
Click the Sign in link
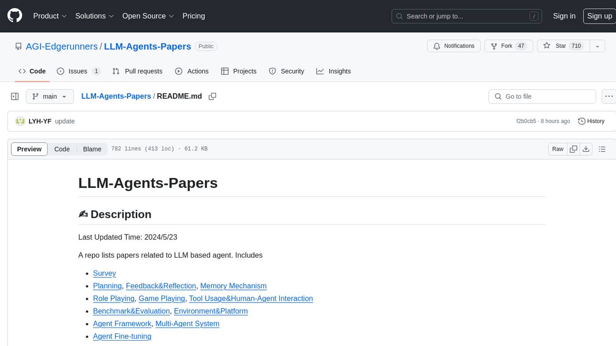564,16
